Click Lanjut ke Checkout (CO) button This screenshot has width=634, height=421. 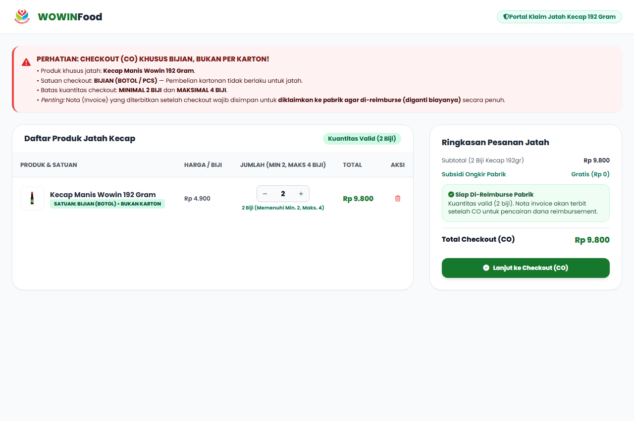[x=526, y=268]
